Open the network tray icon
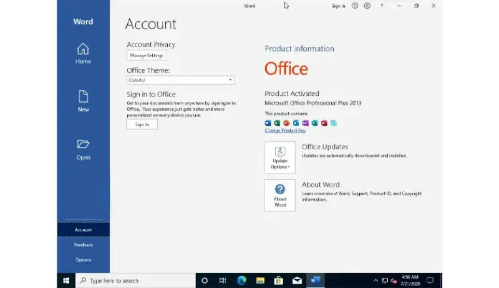This screenshot has height=288, width=499. click(x=385, y=281)
